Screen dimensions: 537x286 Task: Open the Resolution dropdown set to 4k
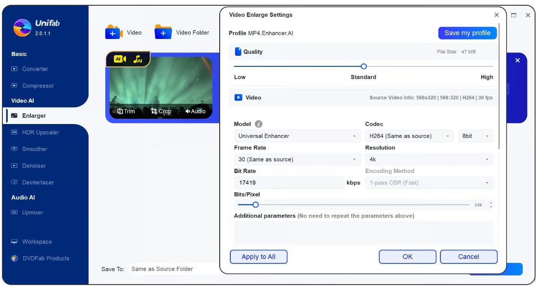(x=429, y=159)
